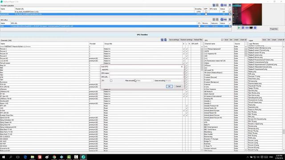This screenshot has height=160, width=285.
Task: Sort EPG list by Channel name header
Action: tap(219, 44)
